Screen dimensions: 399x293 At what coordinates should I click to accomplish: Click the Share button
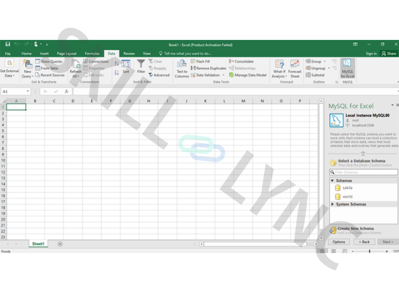pyautogui.click(x=389, y=54)
